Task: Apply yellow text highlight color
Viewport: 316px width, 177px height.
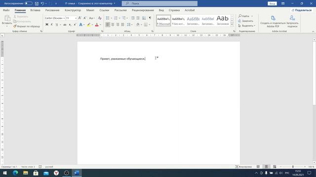Action: tap(89, 25)
